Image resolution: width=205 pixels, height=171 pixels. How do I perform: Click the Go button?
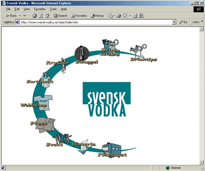(x=183, y=22)
